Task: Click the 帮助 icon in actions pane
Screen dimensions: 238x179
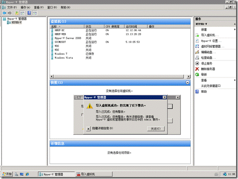Action: [x=197, y=92]
